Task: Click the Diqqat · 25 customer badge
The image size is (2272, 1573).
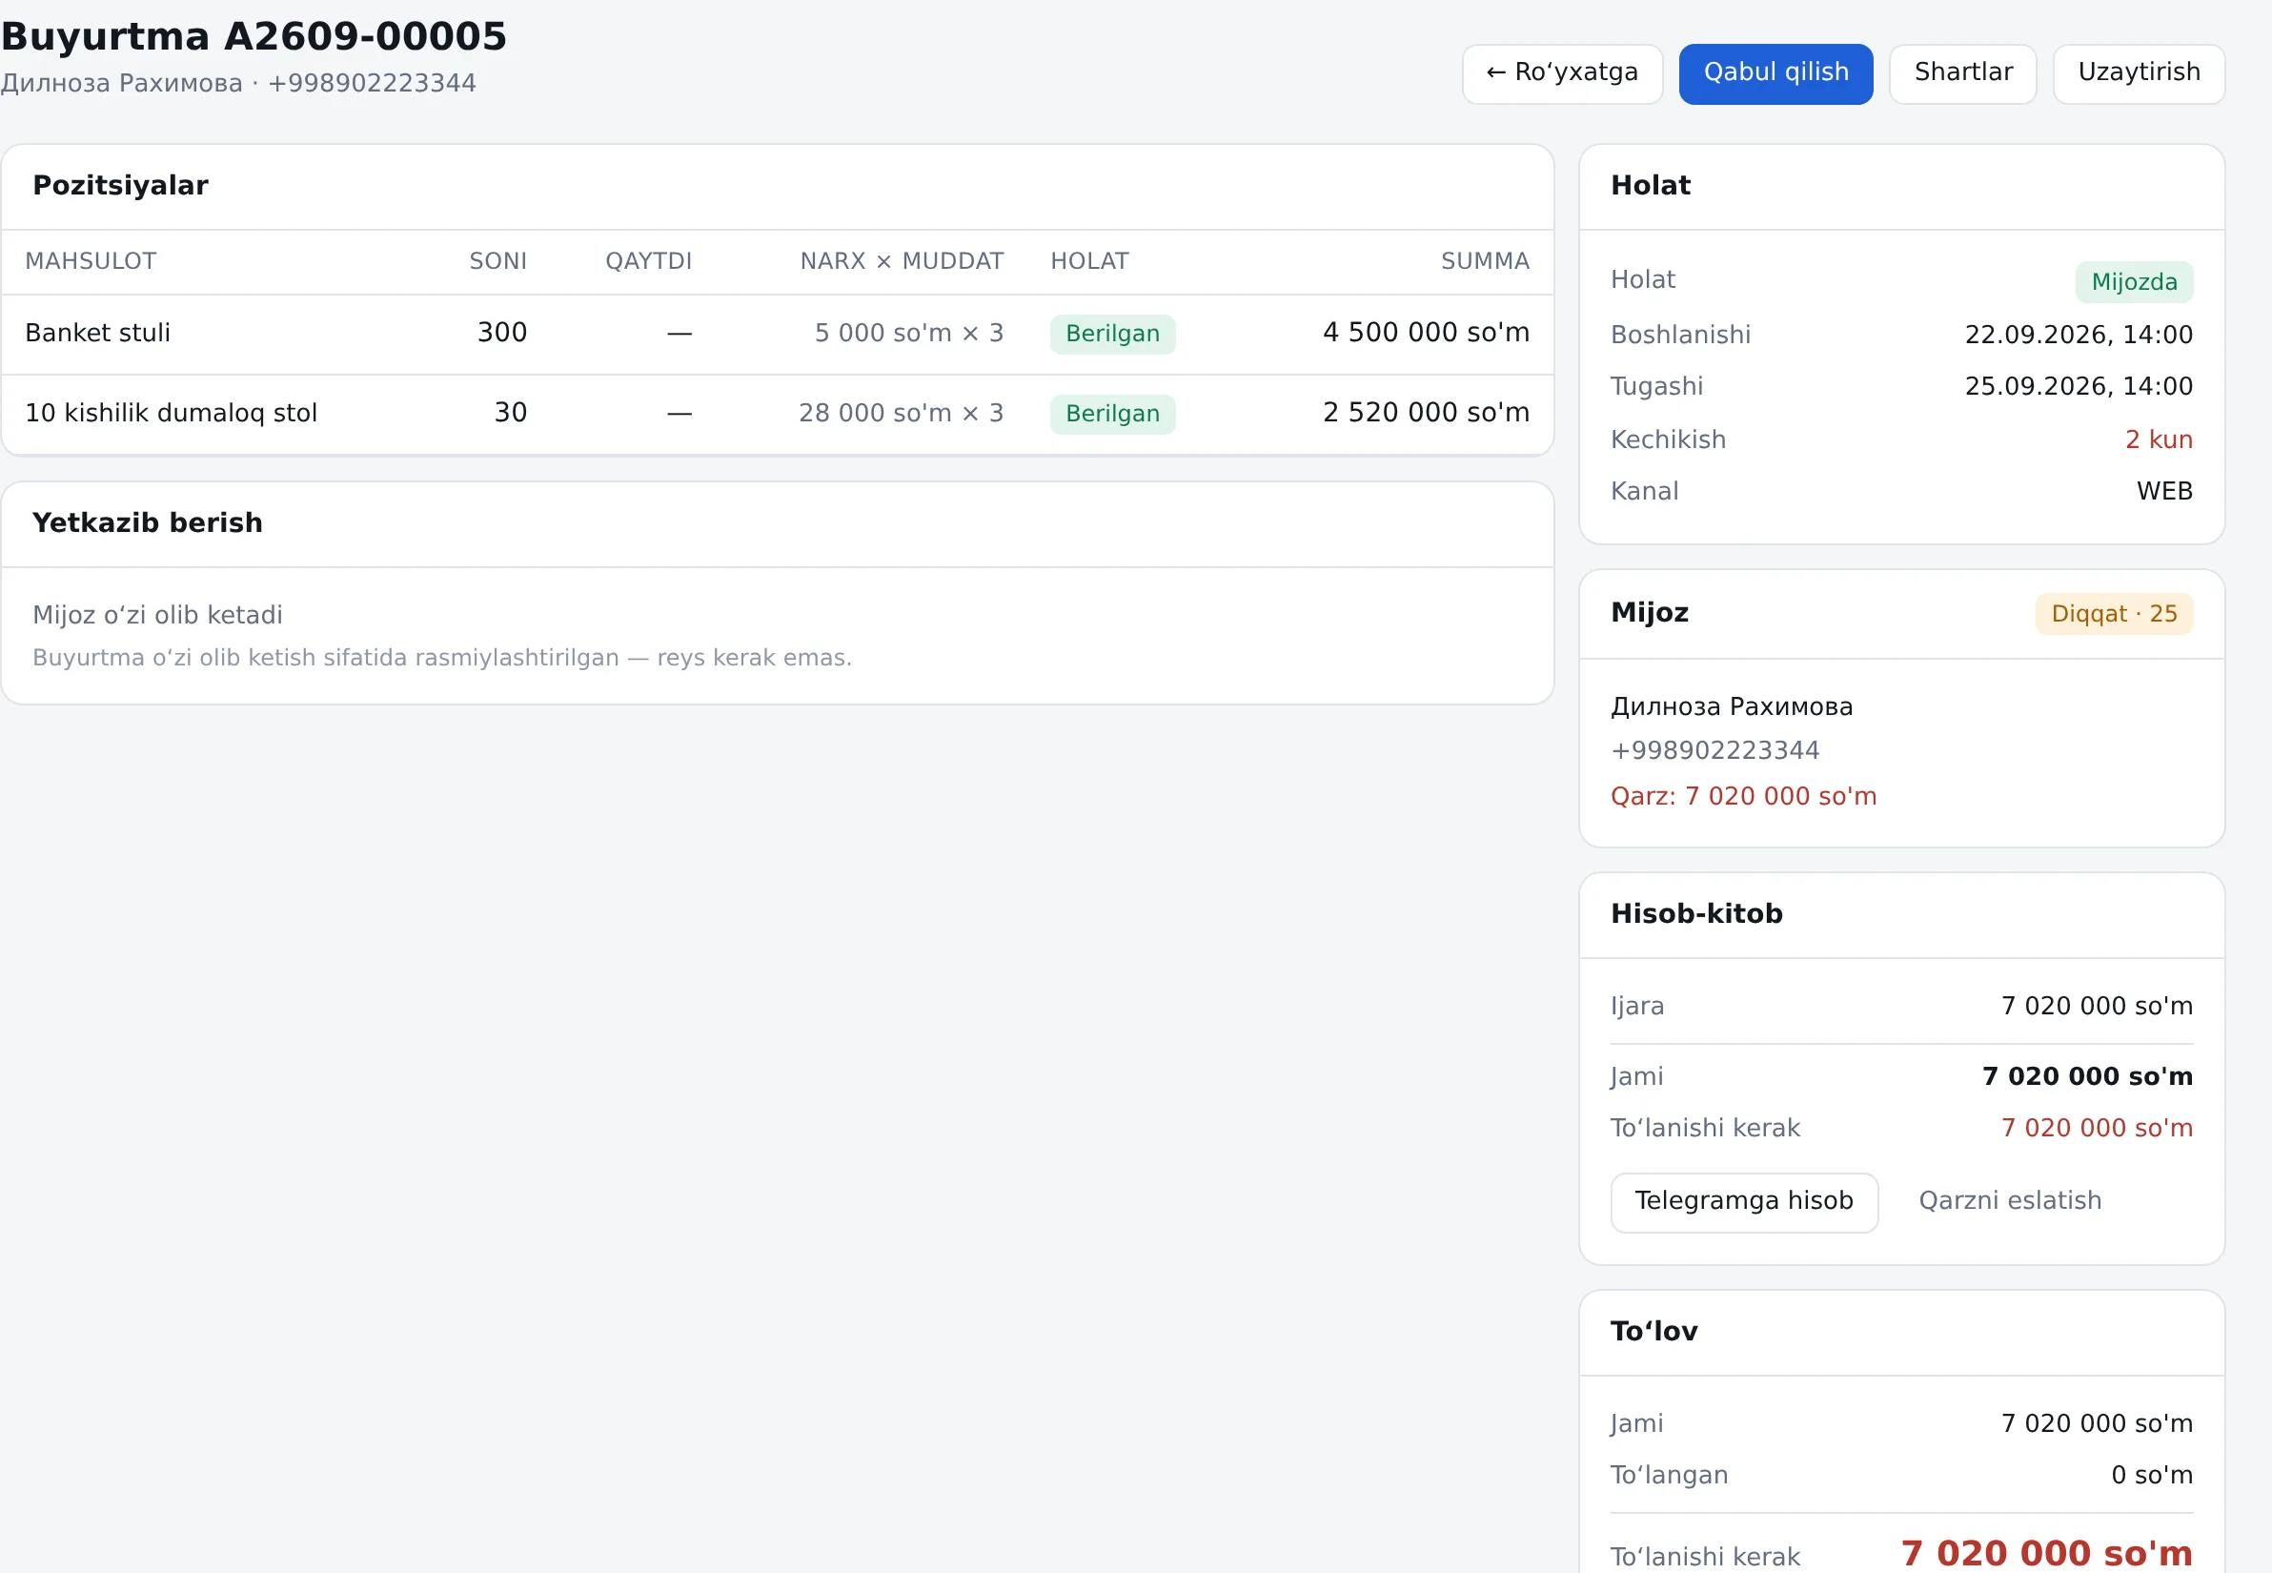Action: (x=2115, y=614)
